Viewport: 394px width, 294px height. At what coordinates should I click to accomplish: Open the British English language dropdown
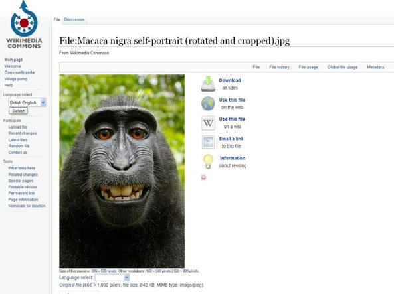click(x=27, y=102)
